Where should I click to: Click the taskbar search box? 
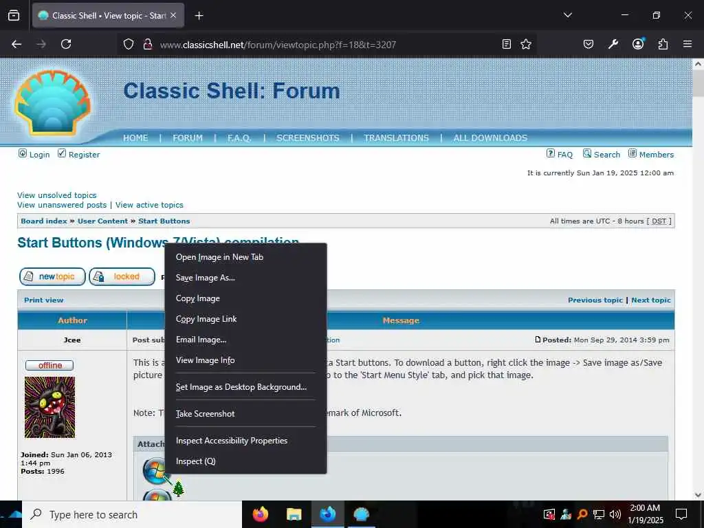point(133,514)
